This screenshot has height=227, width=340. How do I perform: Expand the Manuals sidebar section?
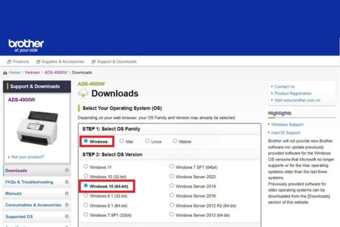tap(67, 194)
